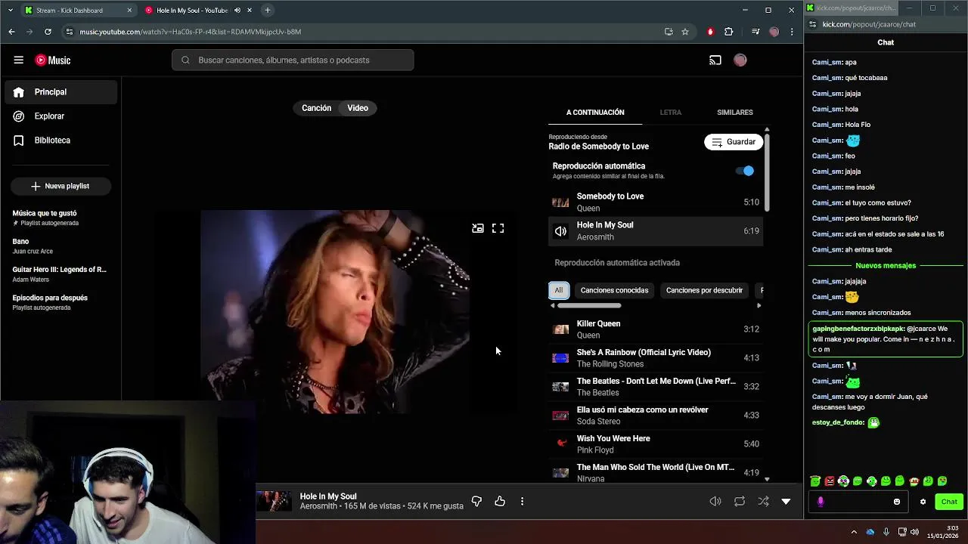Image resolution: width=968 pixels, height=544 pixels.
Task: Show hidden system tray icons
Action: 854,532
